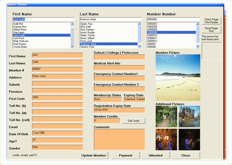Image resolution: width=232 pixels, height=165 pixels.
Task: Click Member Number list scroll down arrow
Action: pyautogui.click(x=198, y=46)
